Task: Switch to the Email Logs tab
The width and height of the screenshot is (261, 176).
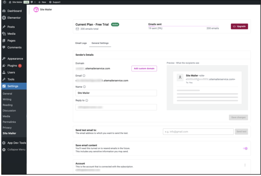Action: pos(81,43)
